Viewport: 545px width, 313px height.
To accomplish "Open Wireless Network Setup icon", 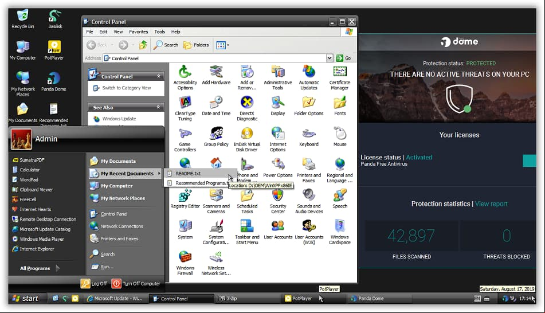I will tap(216, 263).
